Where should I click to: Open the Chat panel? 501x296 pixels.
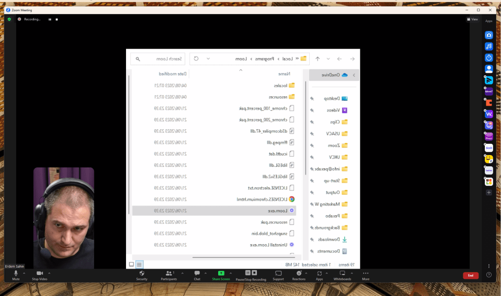point(197,275)
